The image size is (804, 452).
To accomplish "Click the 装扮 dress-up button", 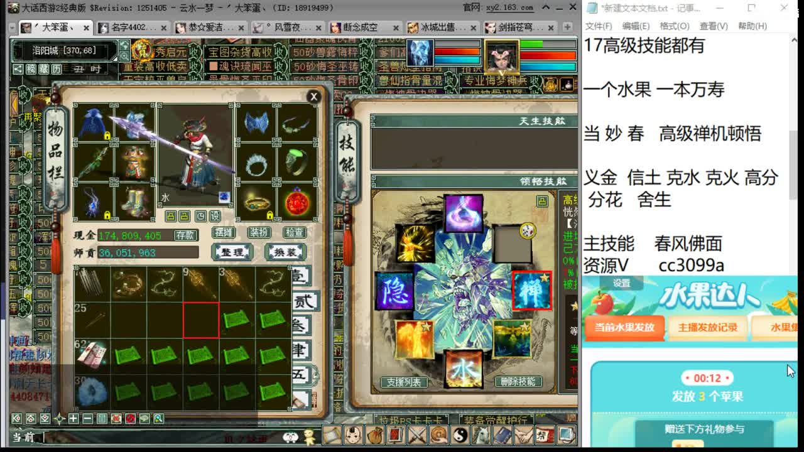I will (x=259, y=232).
